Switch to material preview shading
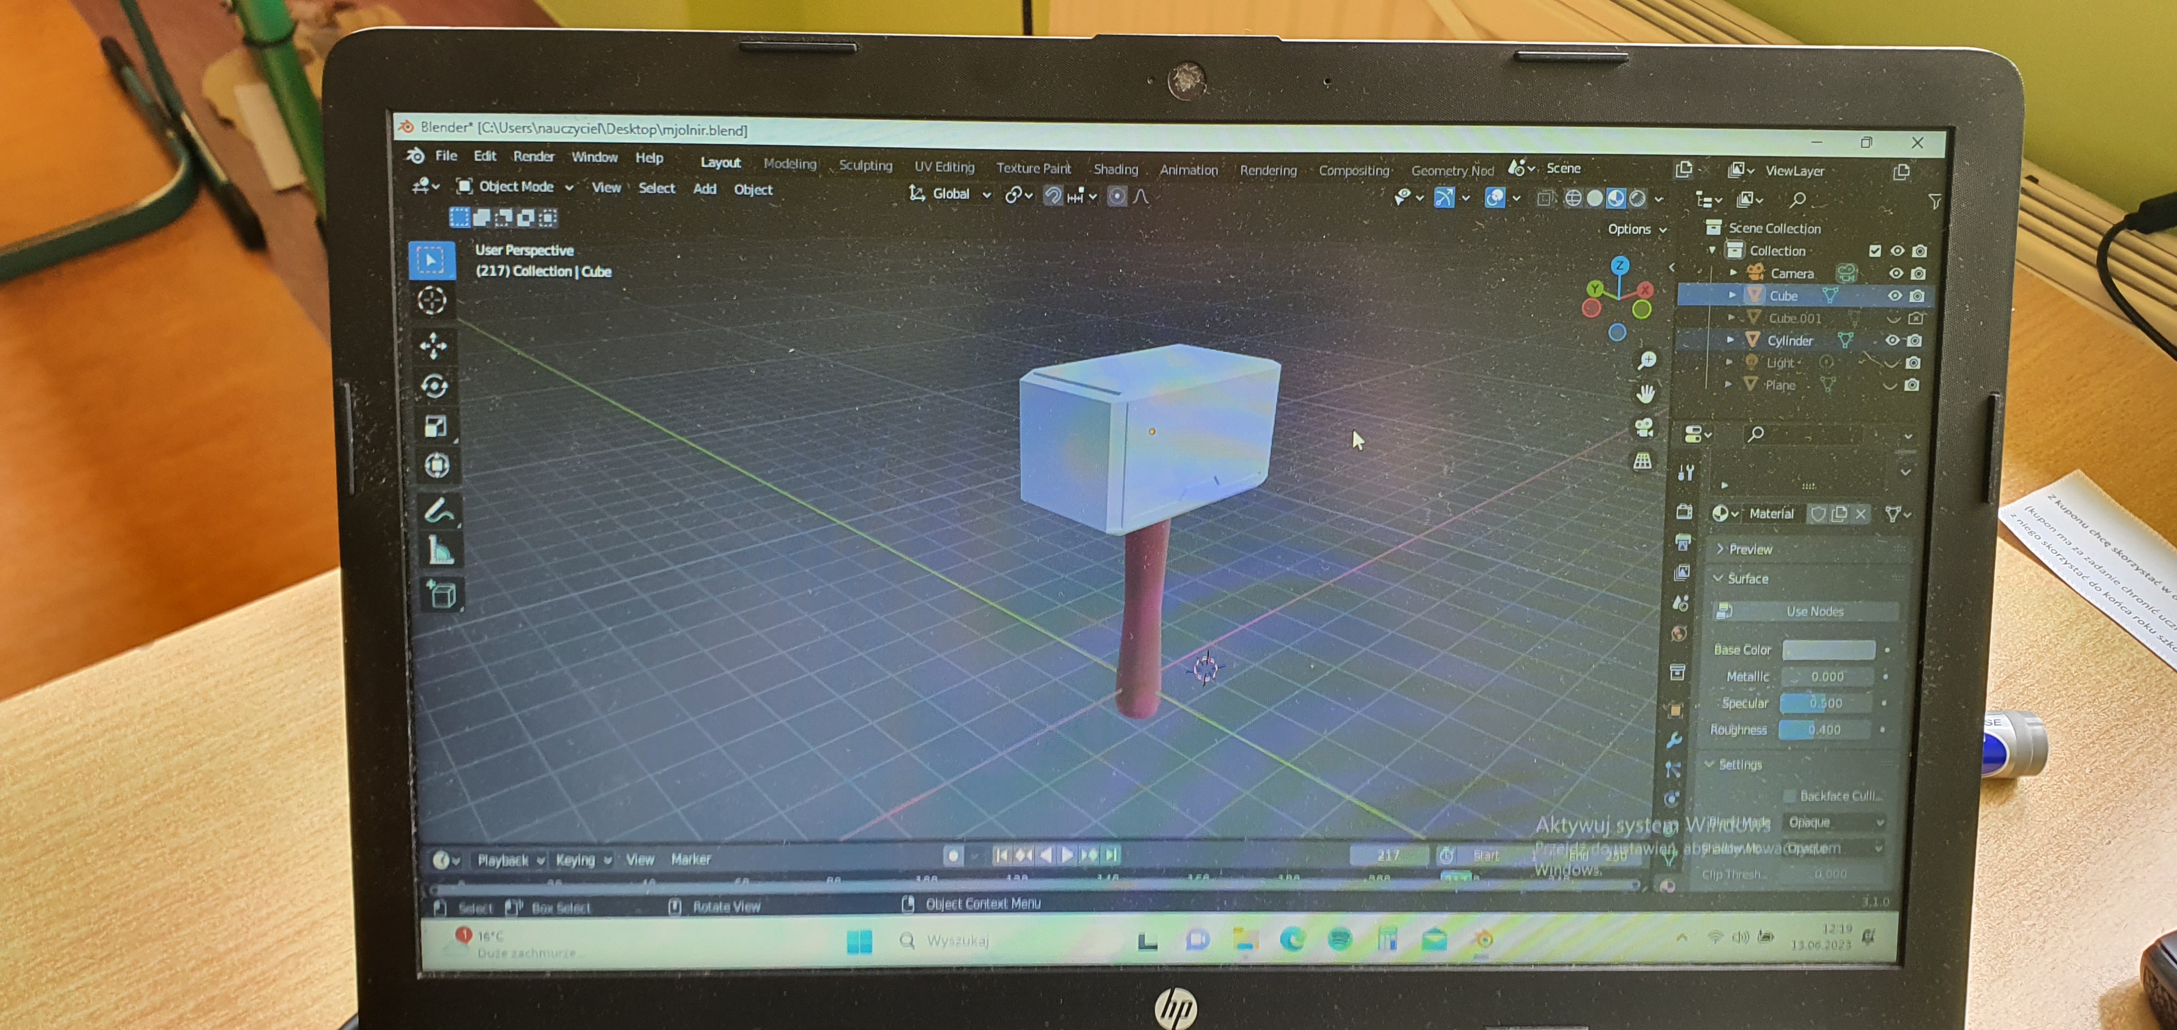 point(1616,199)
